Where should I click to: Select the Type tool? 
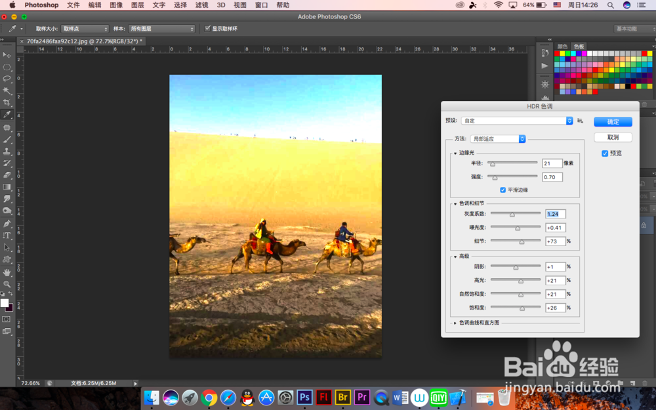(x=7, y=236)
